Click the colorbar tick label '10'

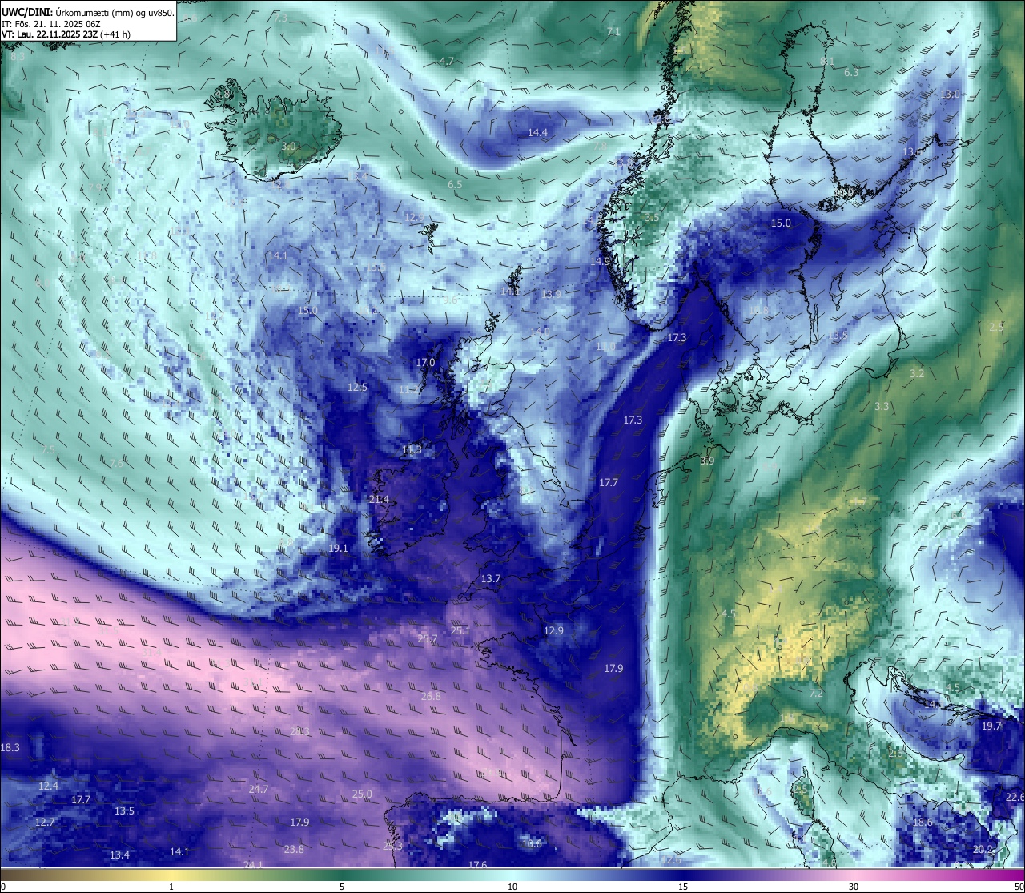click(x=512, y=887)
